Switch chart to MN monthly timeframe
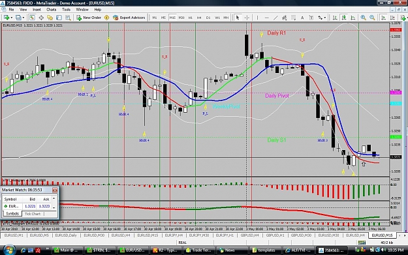Screen dimensions: 408x255 click(x=226, y=18)
